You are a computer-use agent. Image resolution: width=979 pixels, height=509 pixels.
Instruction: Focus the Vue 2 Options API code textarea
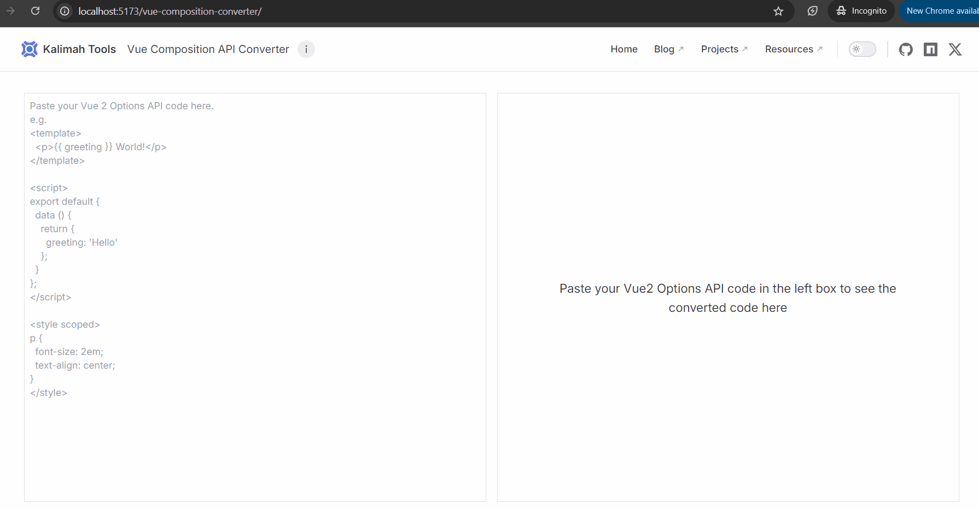[255, 297]
